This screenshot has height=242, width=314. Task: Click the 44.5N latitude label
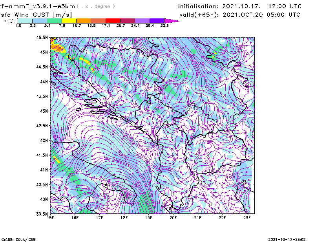tap(42, 67)
